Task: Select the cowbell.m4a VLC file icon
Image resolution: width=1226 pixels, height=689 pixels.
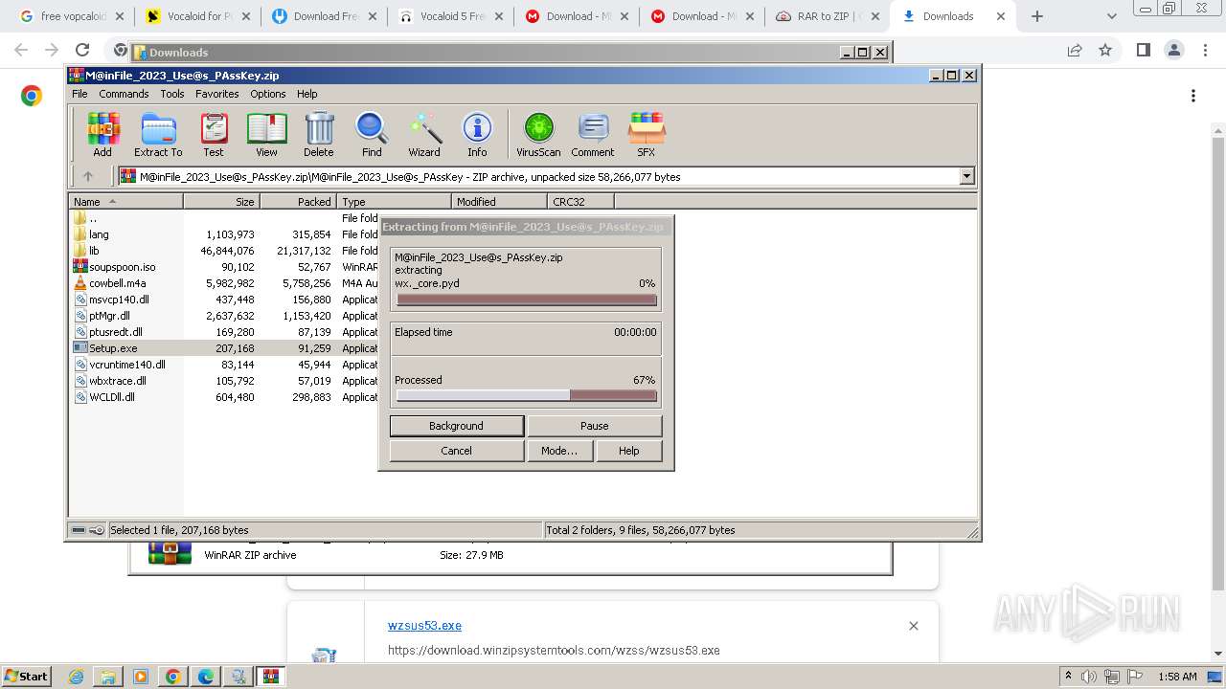Action: pyautogui.click(x=80, y=283)
